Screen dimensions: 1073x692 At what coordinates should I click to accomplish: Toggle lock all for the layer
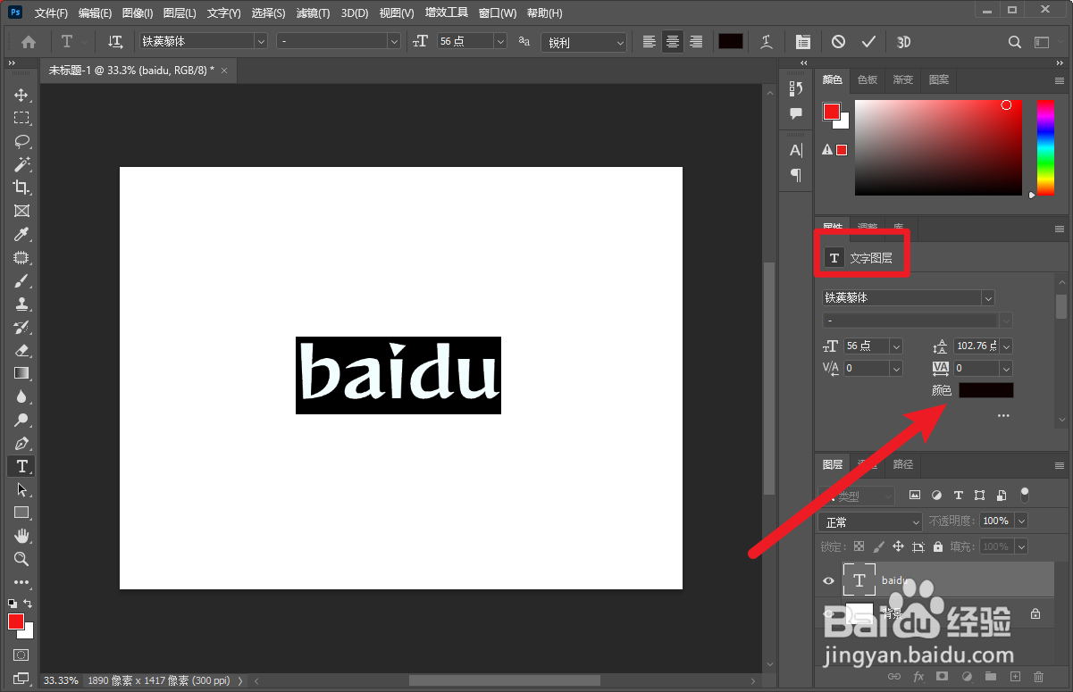click(938, 546)
